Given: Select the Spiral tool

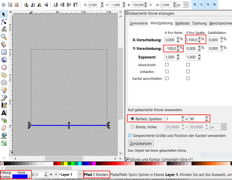Looking at the screenshot, I should click(x=4, y=83).
